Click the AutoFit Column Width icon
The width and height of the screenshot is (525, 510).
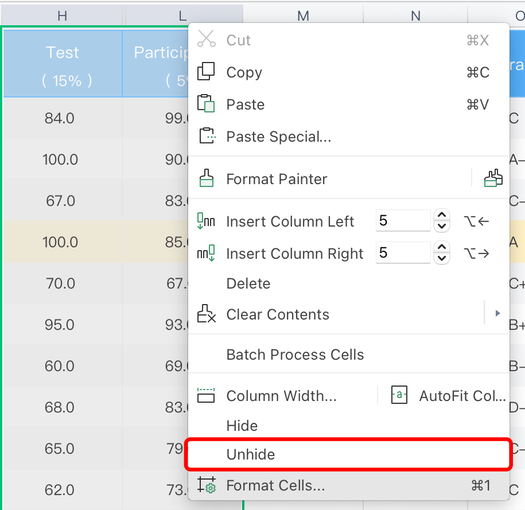[x=399, y=396]
